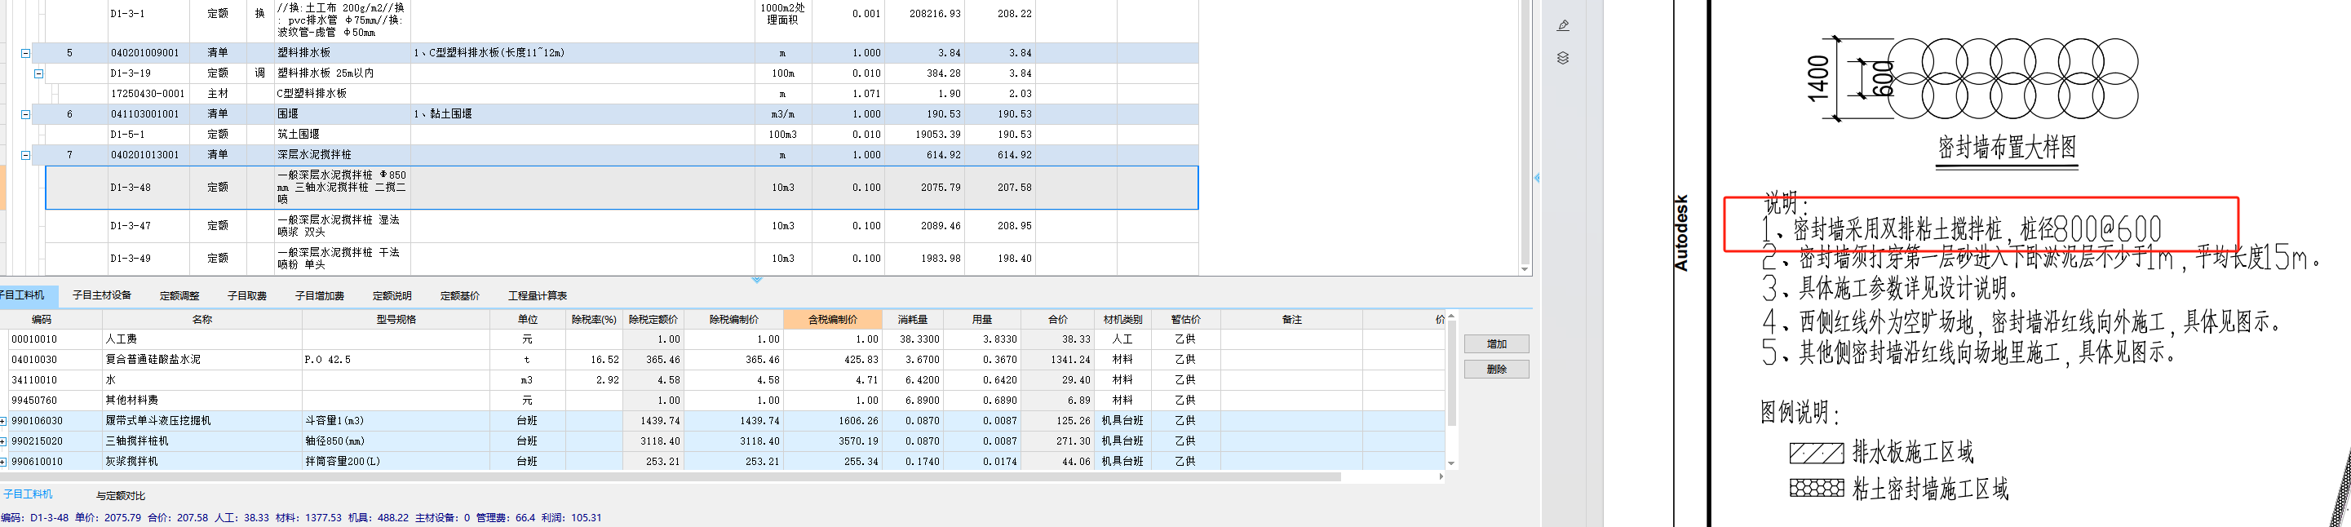This screenshot has height=527, width=2351.
Task: Click the 3570.19 tax-included price cell
Action: point(832,441)
